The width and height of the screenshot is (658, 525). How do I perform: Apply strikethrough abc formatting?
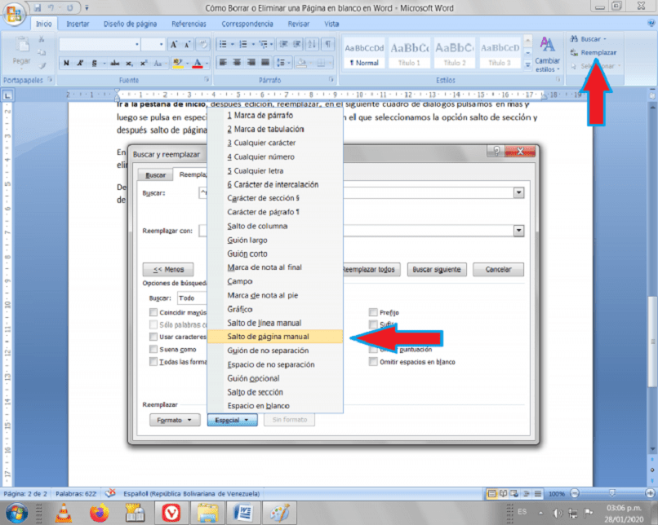tap(114, 63)
